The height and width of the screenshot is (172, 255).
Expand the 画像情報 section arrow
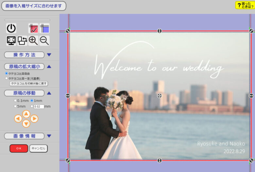(x=49, y=136)
